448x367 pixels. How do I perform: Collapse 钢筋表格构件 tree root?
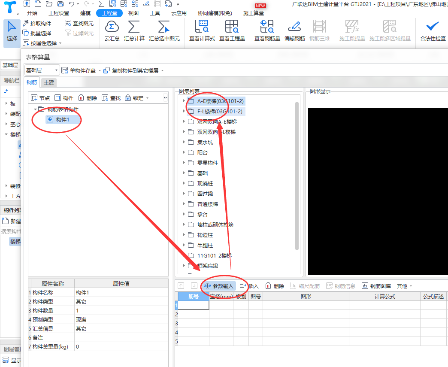point(35,109)
